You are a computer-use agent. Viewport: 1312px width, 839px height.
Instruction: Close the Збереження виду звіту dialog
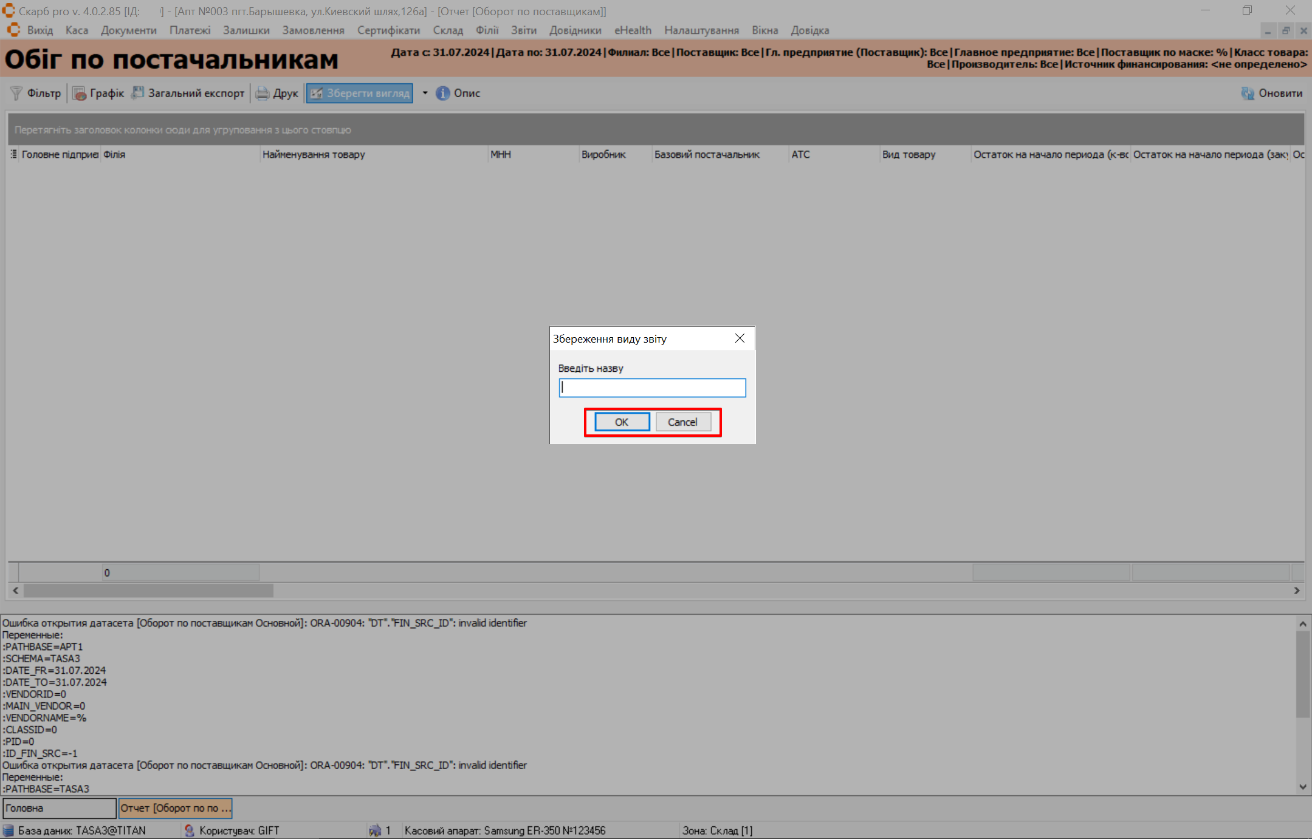(740, 338)
